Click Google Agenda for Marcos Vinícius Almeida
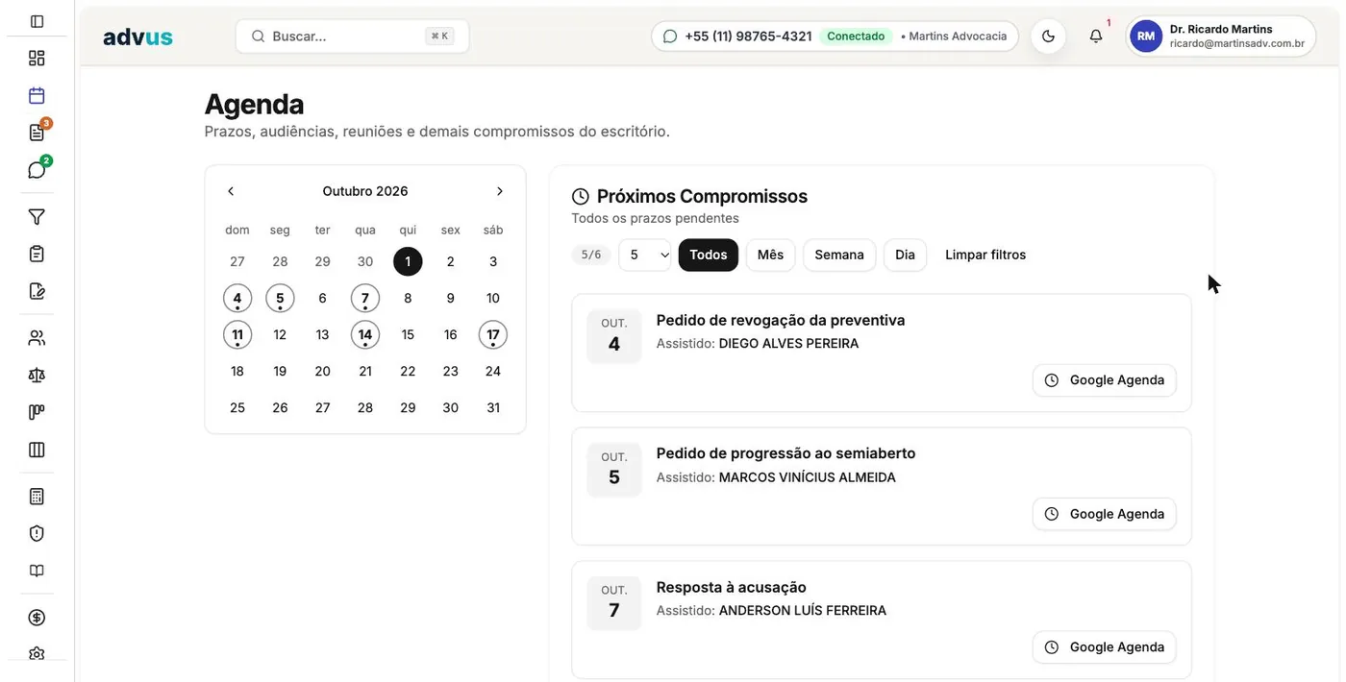The height and width of the screenshot is (682, 1346). 1105,514
